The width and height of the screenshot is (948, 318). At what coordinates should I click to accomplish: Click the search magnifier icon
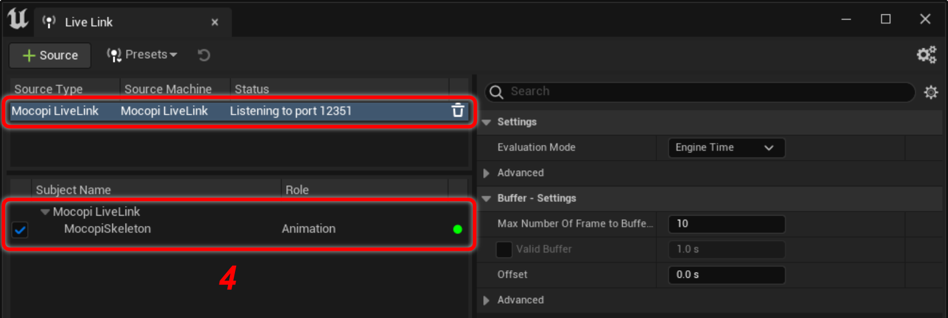point(496,92)
